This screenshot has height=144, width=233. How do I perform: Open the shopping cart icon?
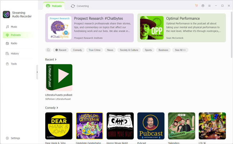pos(196,6)
